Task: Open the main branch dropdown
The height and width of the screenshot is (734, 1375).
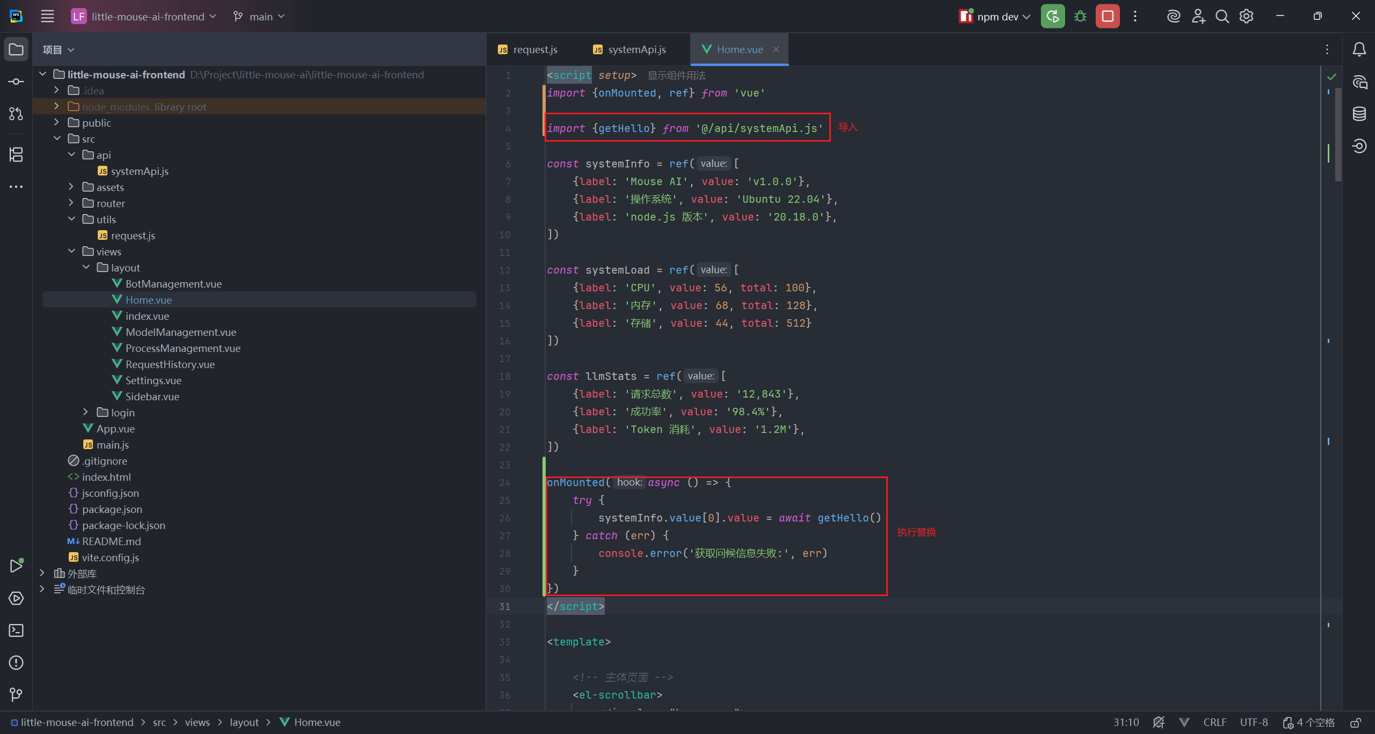Action: (x=259, y=17)
